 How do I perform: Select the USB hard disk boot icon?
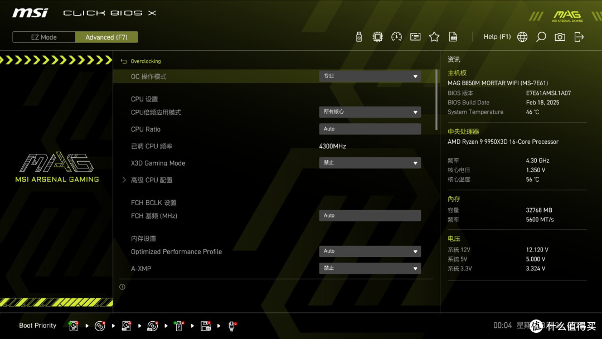pos(127,326)
